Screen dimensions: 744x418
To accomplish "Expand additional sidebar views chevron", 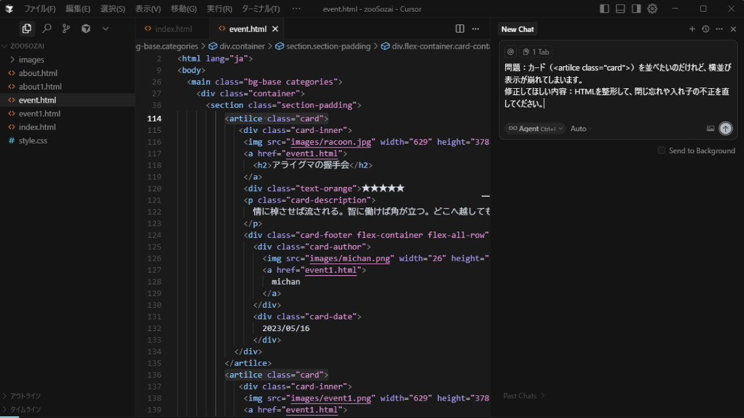I will click(105, 28).
